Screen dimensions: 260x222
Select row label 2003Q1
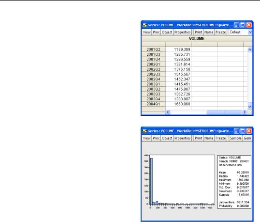(153, 84)
